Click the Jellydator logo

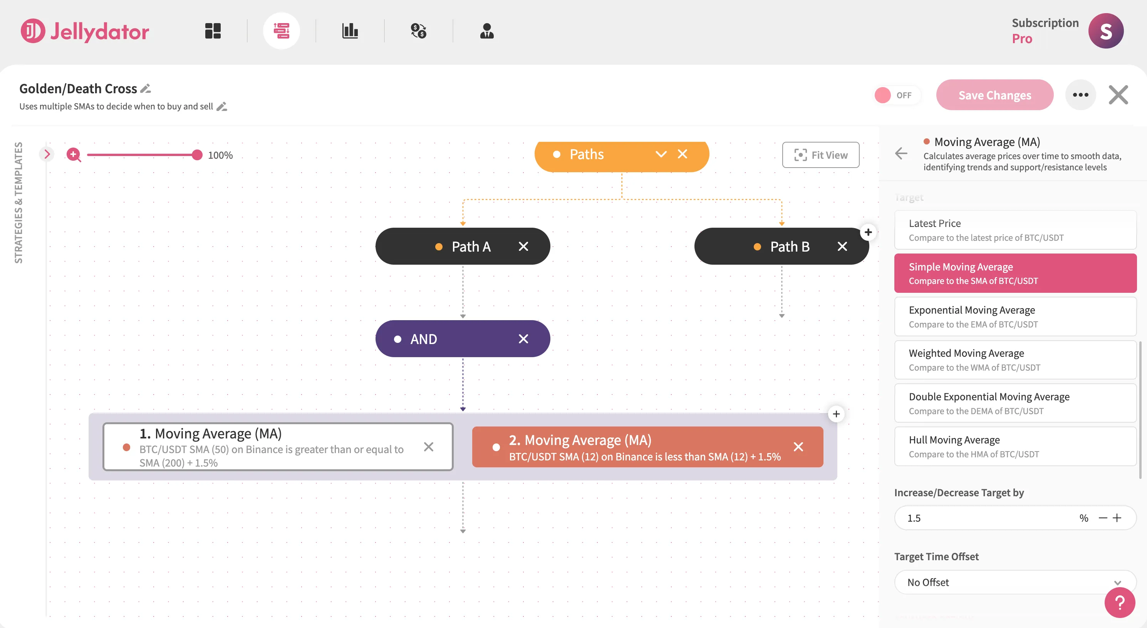point(85,31)
